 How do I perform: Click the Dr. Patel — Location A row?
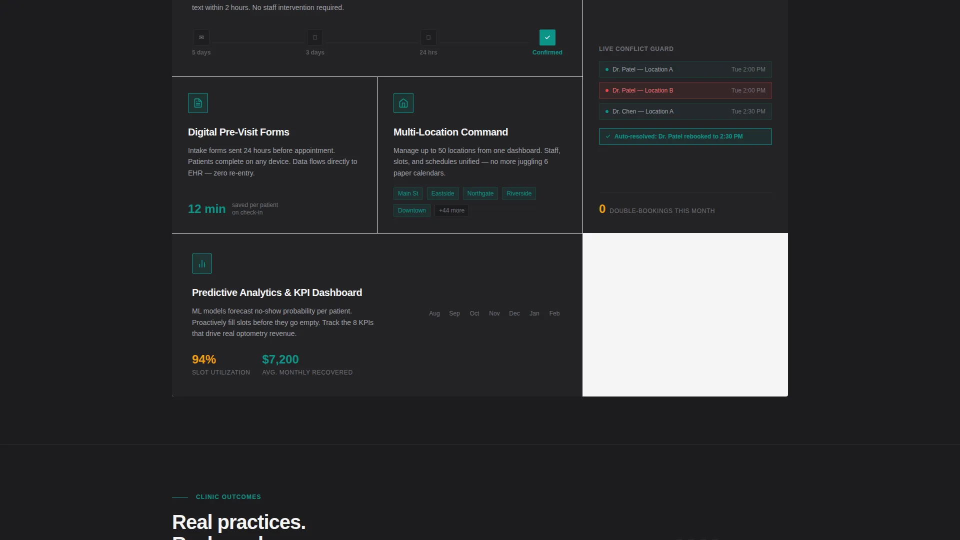[x=685, y=69]
